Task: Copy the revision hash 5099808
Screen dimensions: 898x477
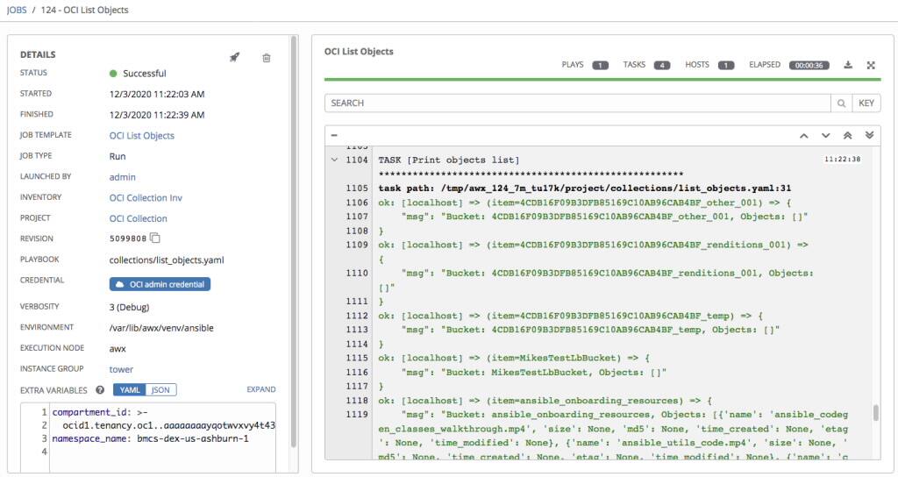Action: pos(155,238)
